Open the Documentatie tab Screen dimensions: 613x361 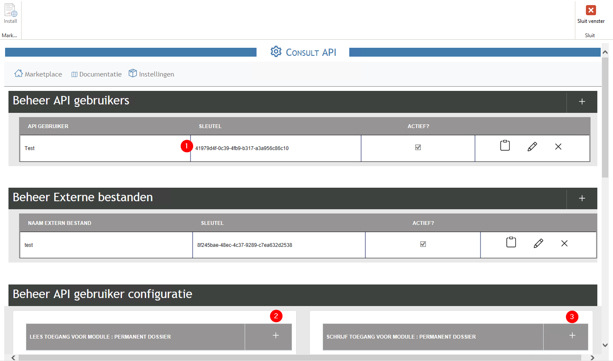pos(97,74)
